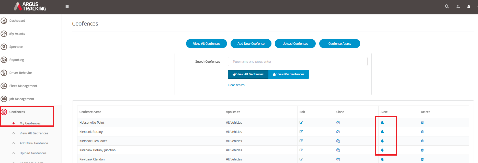Click the rounded View All Geofences button

pos(207,44)
